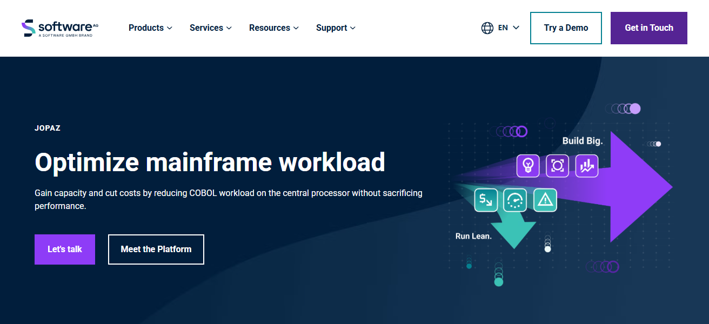The height and width of the screenshot is (324, 709).
Task: Open the Products menu
Action: (x=146, y=28)
